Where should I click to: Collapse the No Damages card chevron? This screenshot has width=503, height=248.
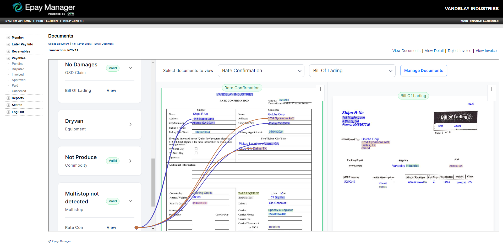click(130, 68)
